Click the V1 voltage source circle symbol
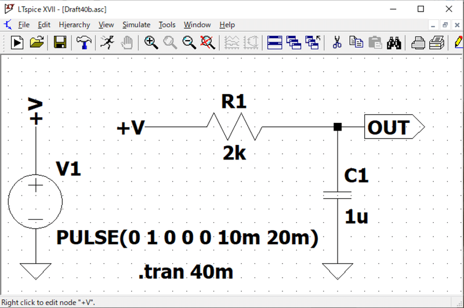The image size is (464, 308). [x=35, y=201]
